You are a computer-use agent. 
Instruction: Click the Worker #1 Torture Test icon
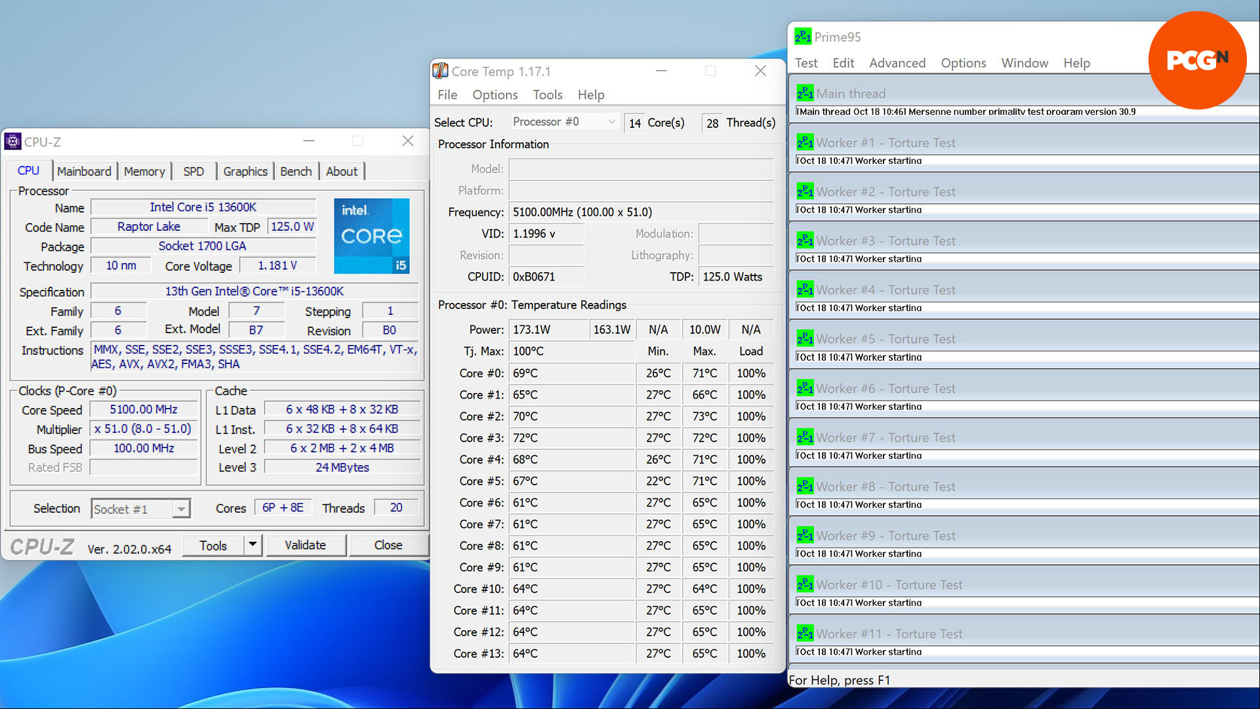click(805, 142)
